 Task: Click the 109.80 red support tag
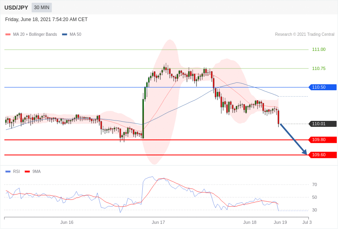pyautogui.click(x=323, y=140)
